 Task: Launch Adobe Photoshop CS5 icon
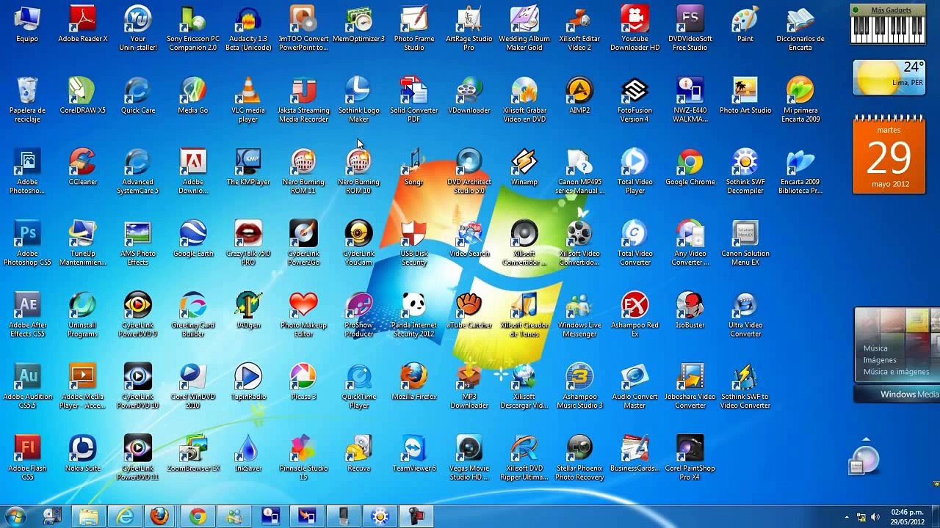(x=27, y=243)
